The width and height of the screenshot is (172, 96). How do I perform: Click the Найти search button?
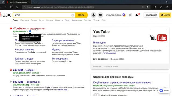(82, 15)
